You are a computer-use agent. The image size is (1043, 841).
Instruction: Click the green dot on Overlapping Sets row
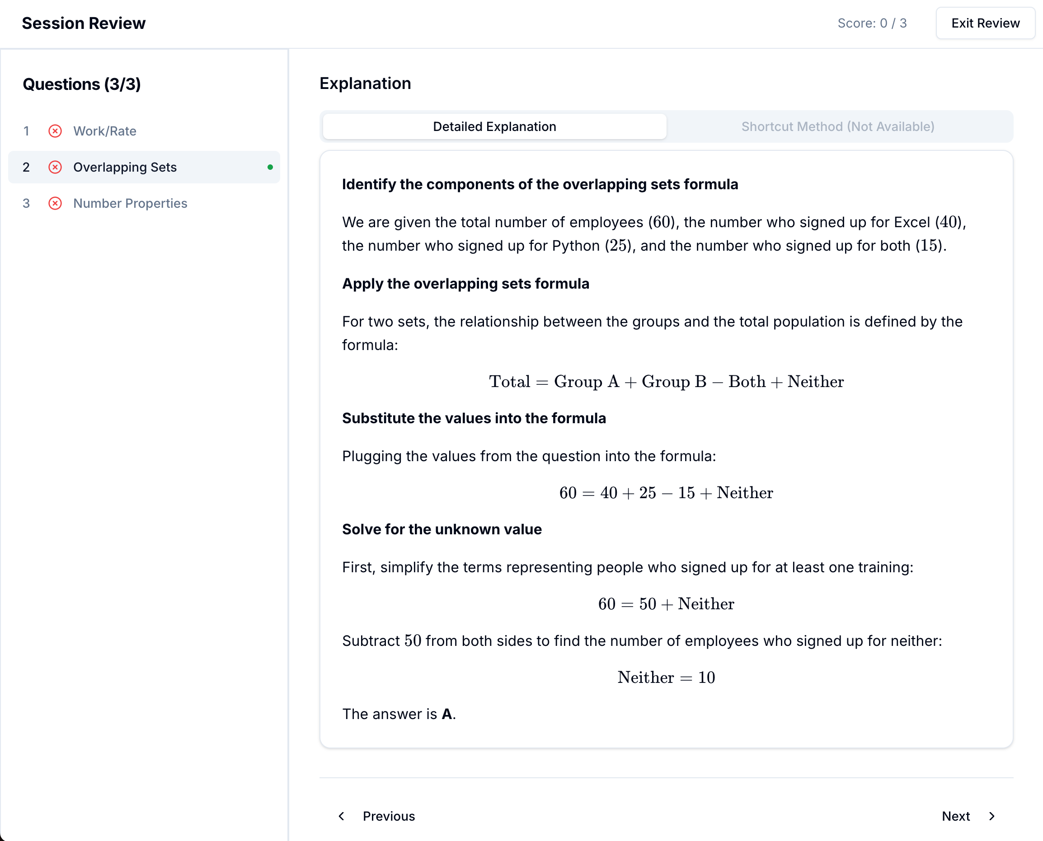point(270,167)
